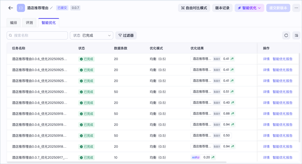Click the upward trend icon beside 0.51
This screenshot has height=164, width=302.
click(232, 92)
